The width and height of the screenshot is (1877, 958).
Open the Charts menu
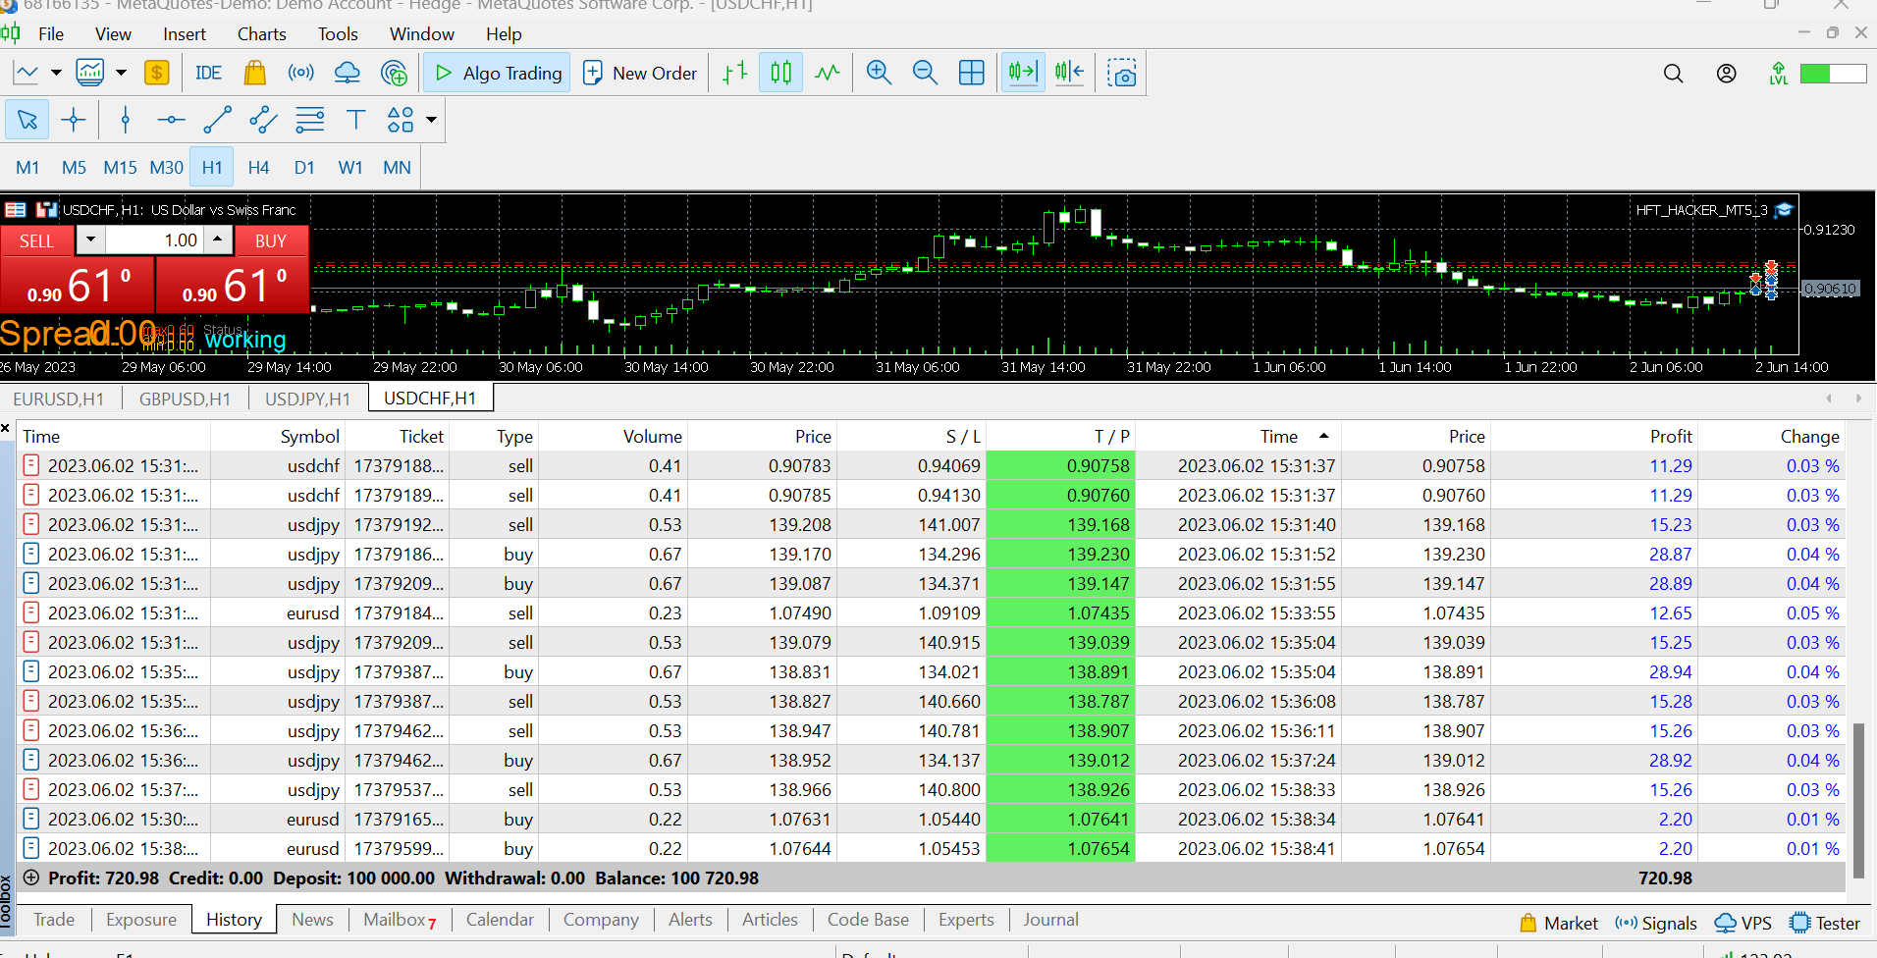tap(261, 34)
